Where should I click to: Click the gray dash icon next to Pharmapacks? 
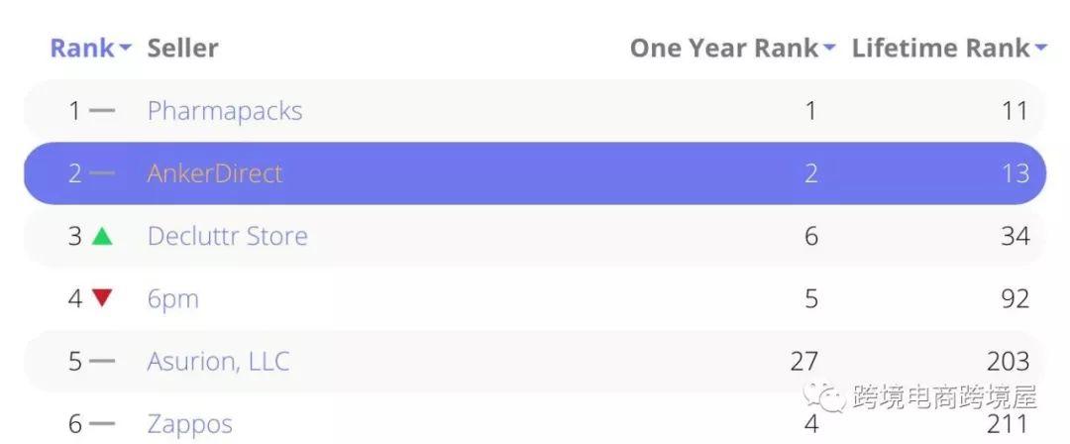(x=102, y=111)
